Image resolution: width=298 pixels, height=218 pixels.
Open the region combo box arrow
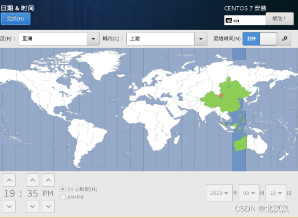(93, 39)
